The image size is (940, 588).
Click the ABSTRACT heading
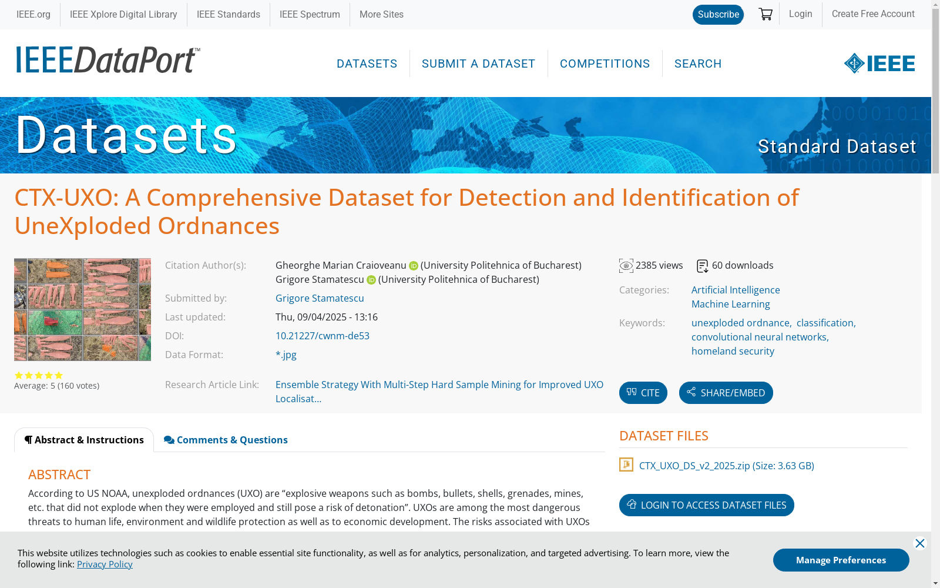[59, 475]
